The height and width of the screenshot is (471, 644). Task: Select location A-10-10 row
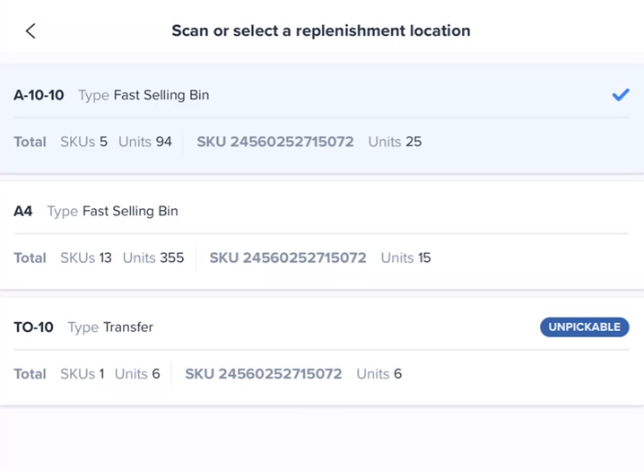322,118
